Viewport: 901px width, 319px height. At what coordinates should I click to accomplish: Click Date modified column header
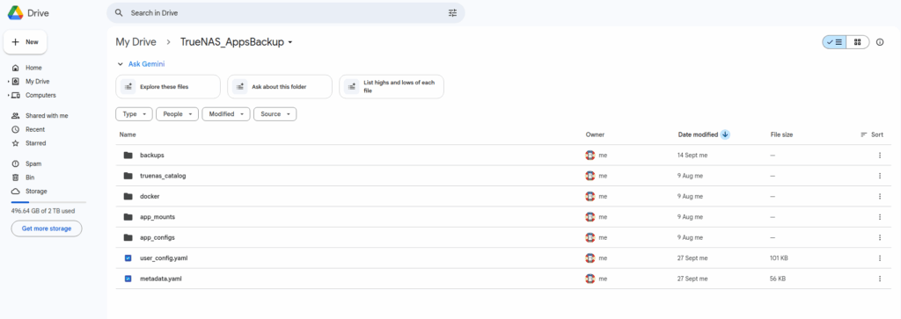698,134
